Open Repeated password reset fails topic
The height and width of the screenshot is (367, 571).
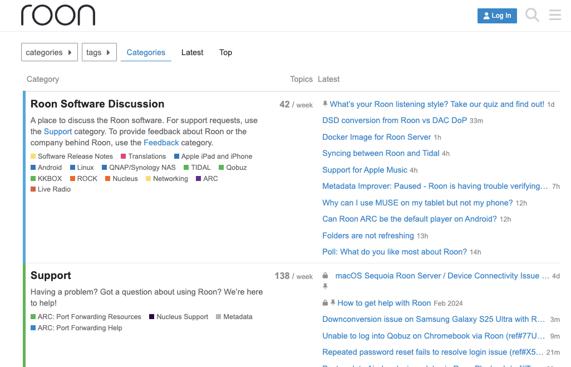[433, 352]
